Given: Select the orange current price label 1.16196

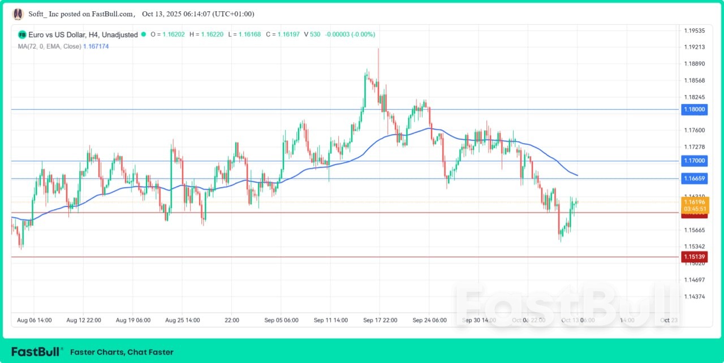Looking at the screenshot, I should 694,201.
